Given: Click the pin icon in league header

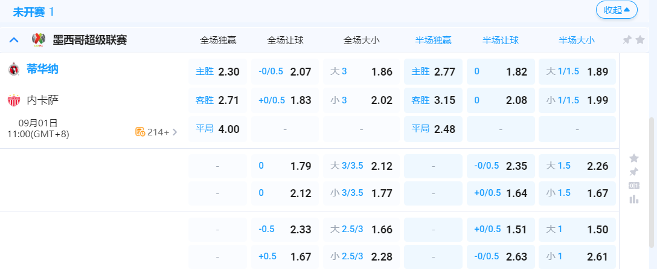Looking at the screenshot, I should 627,40.
